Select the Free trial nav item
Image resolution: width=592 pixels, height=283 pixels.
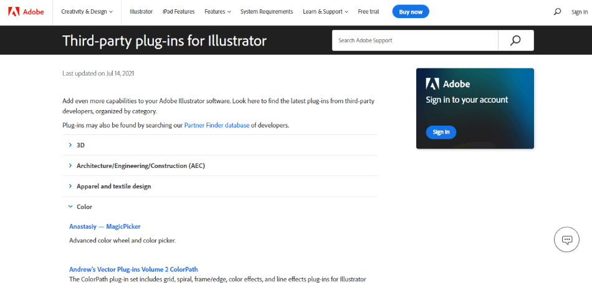[x=370, y=12]
